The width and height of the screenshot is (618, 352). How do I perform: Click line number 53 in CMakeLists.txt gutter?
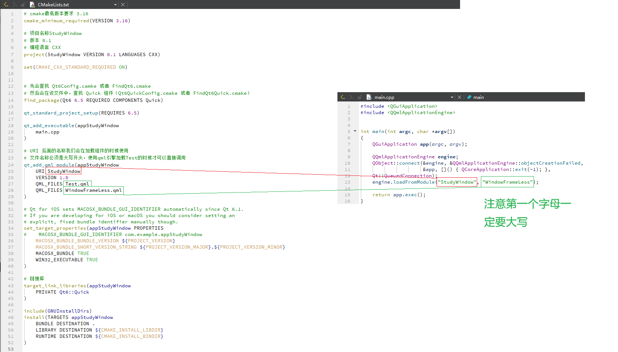pos(11,349)
